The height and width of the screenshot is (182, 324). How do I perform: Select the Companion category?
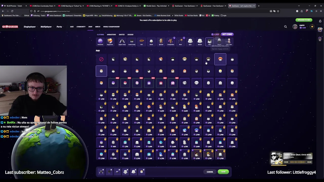(x=171, y=42)
